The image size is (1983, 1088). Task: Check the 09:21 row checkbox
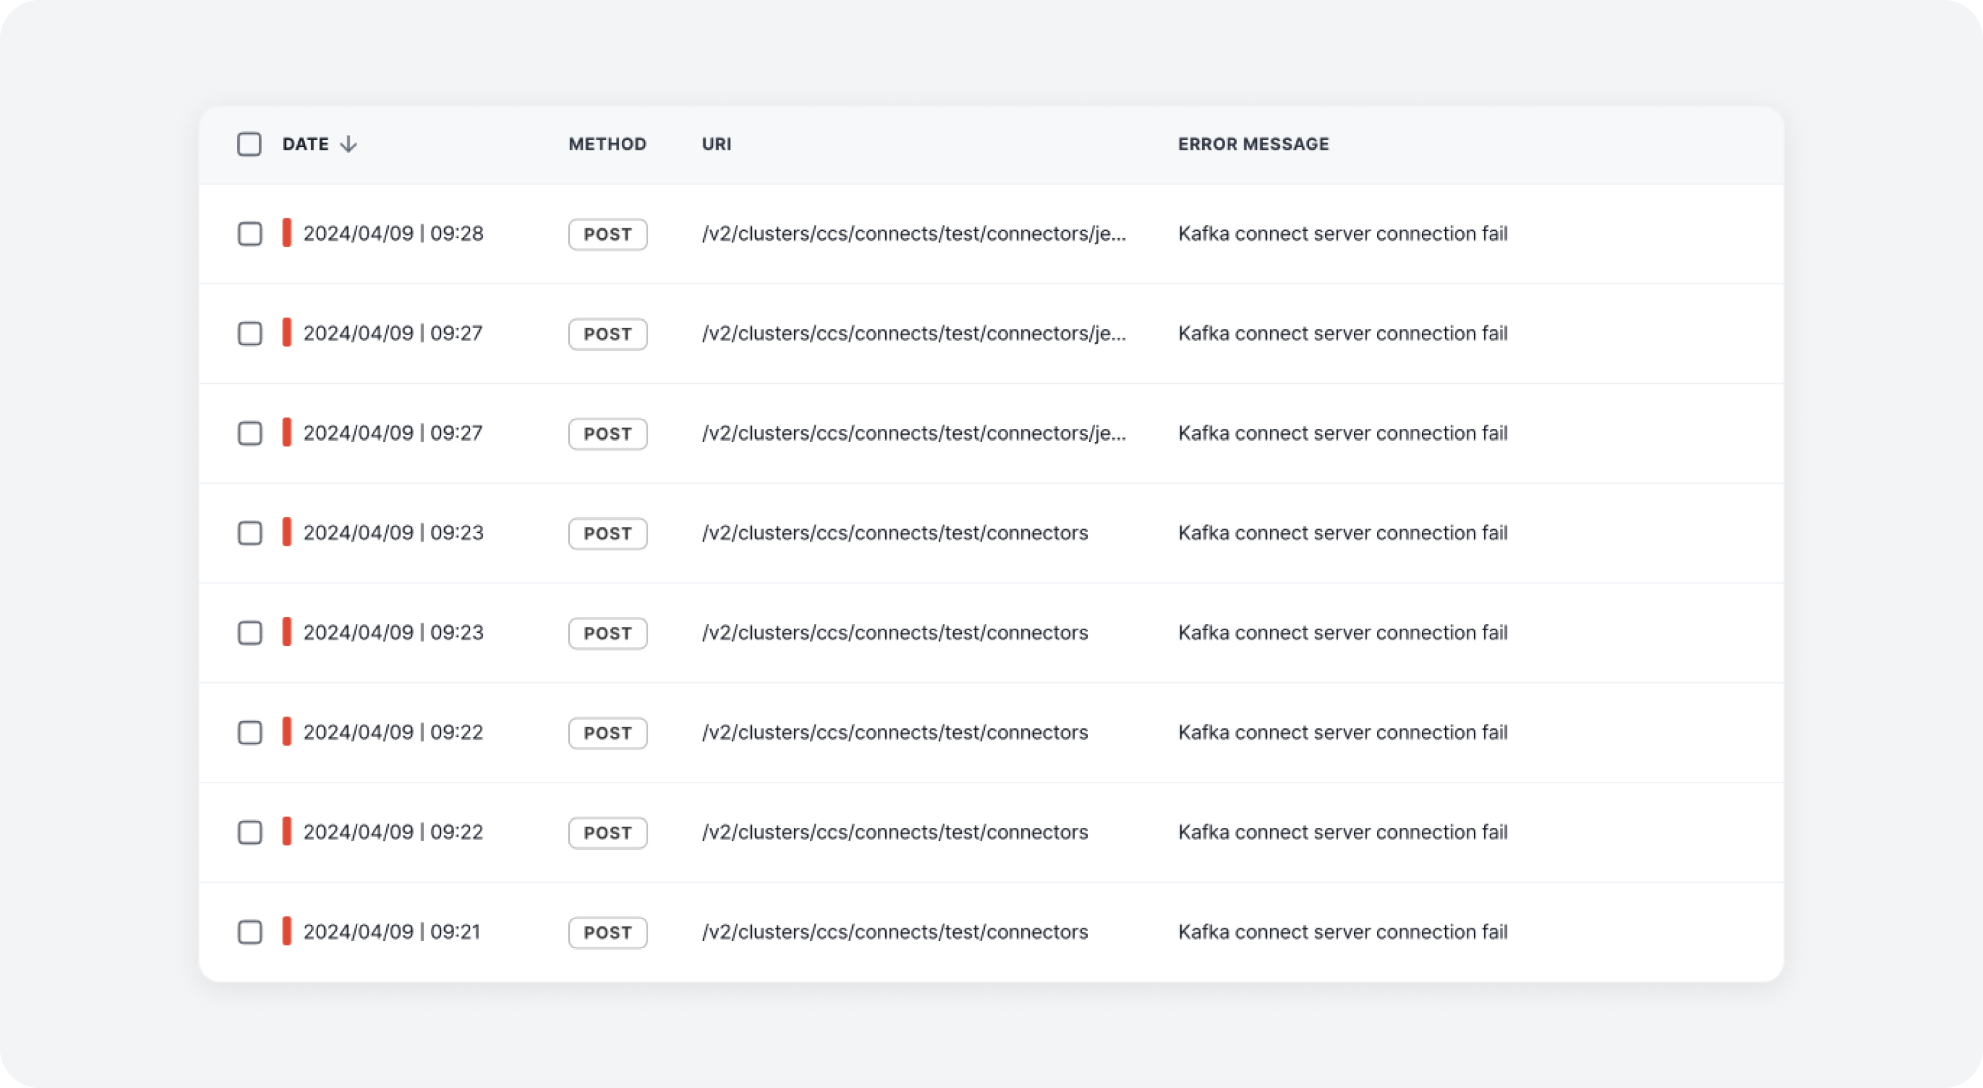pos(250,932)
